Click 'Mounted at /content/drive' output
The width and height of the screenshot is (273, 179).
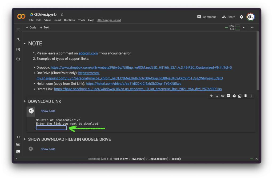[58, 120]
